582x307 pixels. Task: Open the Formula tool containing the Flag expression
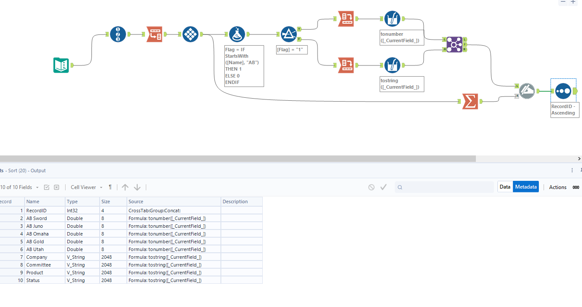(237, 34)
